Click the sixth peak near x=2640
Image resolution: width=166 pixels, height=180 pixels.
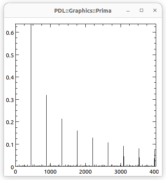108,154
